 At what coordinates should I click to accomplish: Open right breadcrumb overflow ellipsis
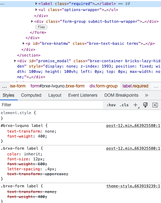[156, 86]
